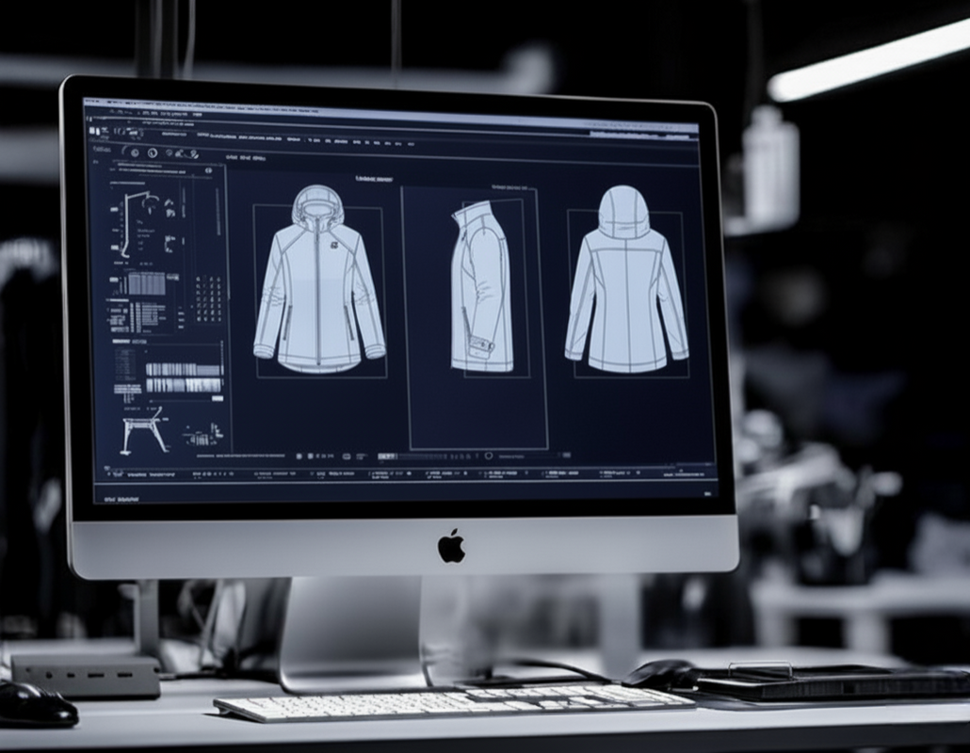Image resolution: width=970 pixels, height=753 pixels.
Task: Open the fabric swatch library icon
Action: tap(134, 152)
